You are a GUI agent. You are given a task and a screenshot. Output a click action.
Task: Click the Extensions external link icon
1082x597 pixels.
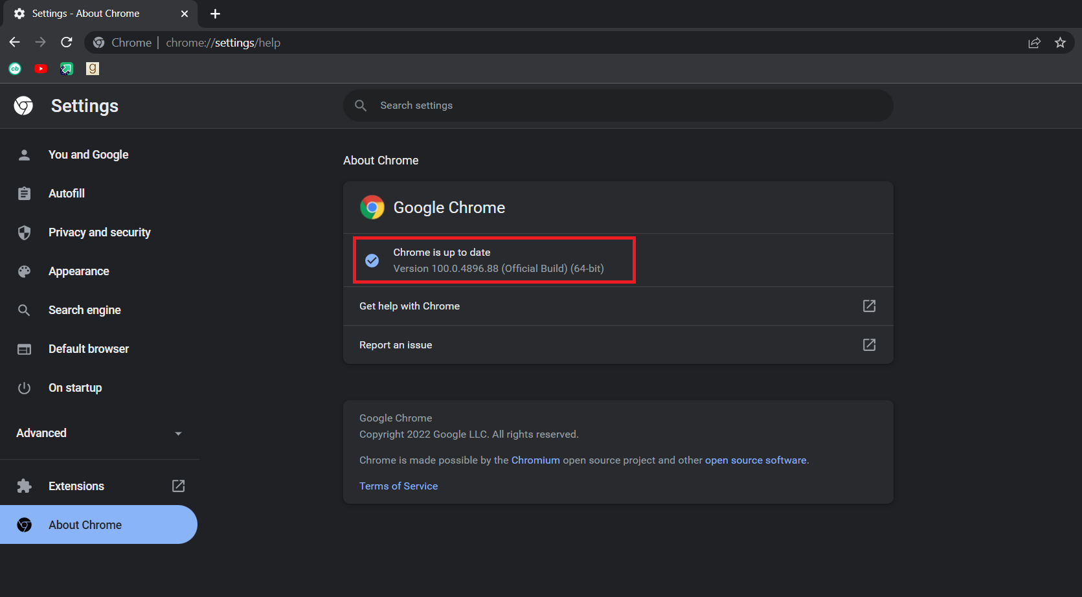click(178, 486)
